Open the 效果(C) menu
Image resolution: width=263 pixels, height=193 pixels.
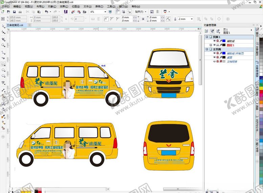(x=64, y=6)
